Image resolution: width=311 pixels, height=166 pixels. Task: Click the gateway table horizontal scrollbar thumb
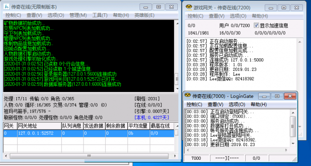coord(89,156)
